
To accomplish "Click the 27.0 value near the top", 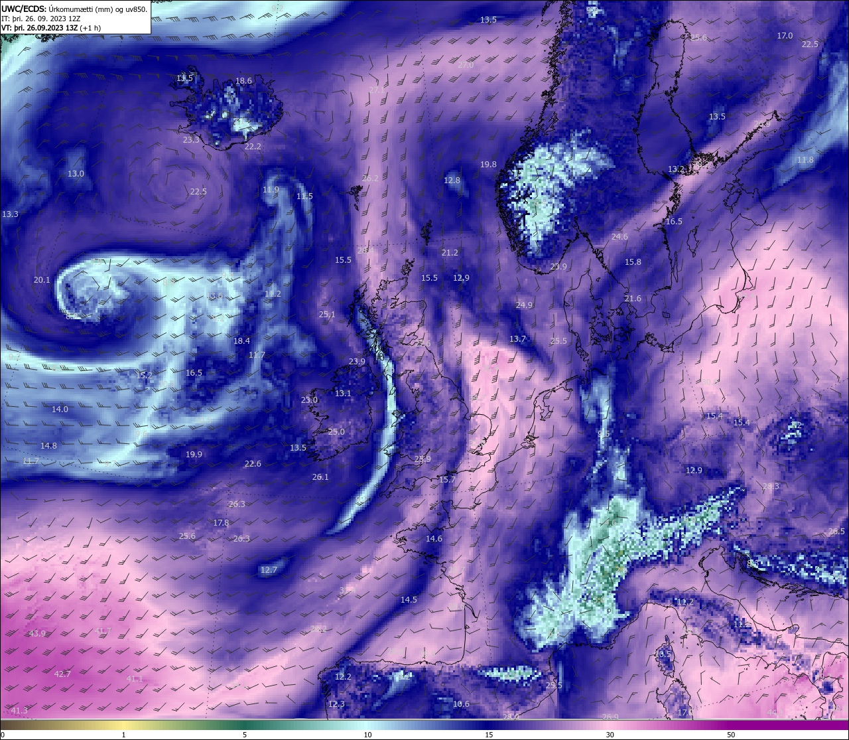I will click(466, 65).
